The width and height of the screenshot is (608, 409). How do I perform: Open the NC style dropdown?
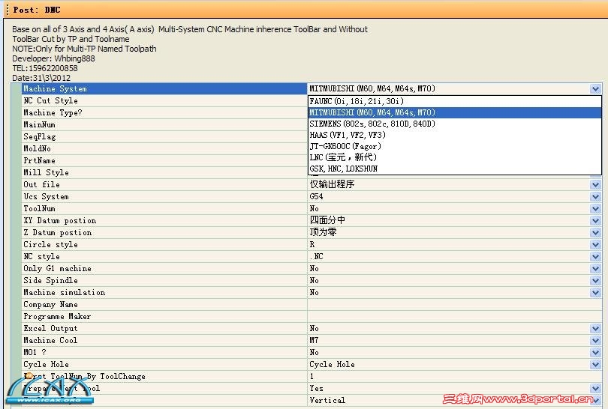pyautogui.click(x=595, y=257)
